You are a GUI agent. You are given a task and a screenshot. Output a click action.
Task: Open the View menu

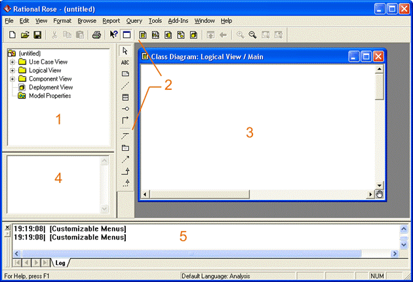pos(41,21)
